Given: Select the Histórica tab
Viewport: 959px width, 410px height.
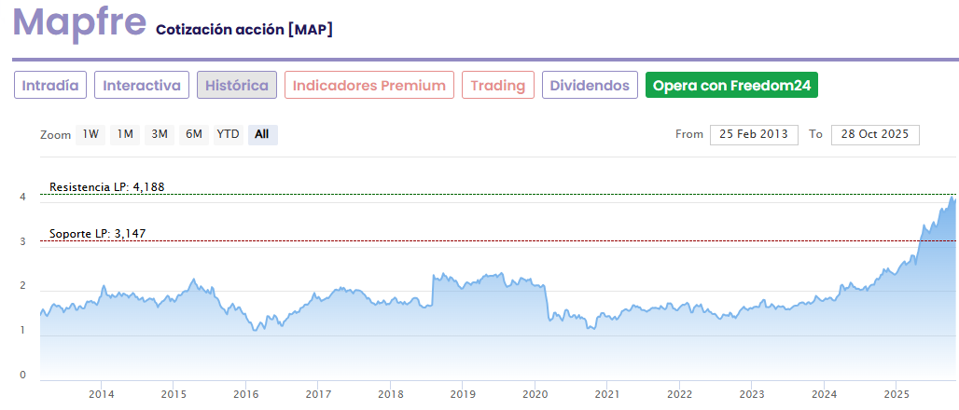Looking at the screenshot, I should (237, 86).
